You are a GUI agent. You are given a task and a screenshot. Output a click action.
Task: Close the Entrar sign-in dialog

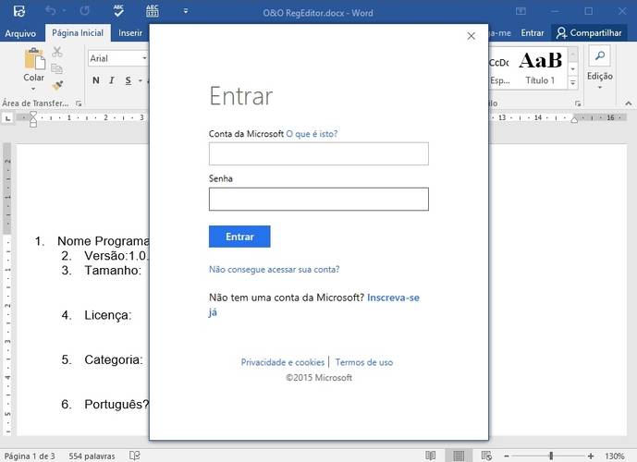[x=472, y=36]
